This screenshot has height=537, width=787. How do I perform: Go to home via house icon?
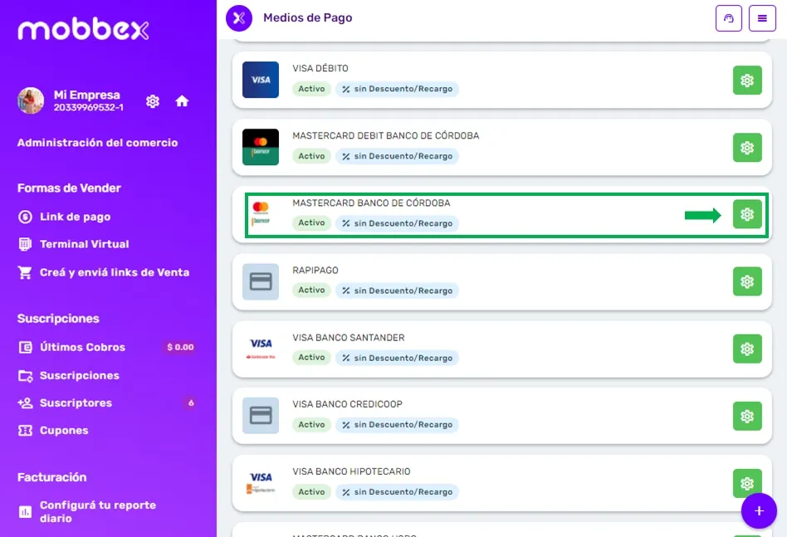[182, 101]
